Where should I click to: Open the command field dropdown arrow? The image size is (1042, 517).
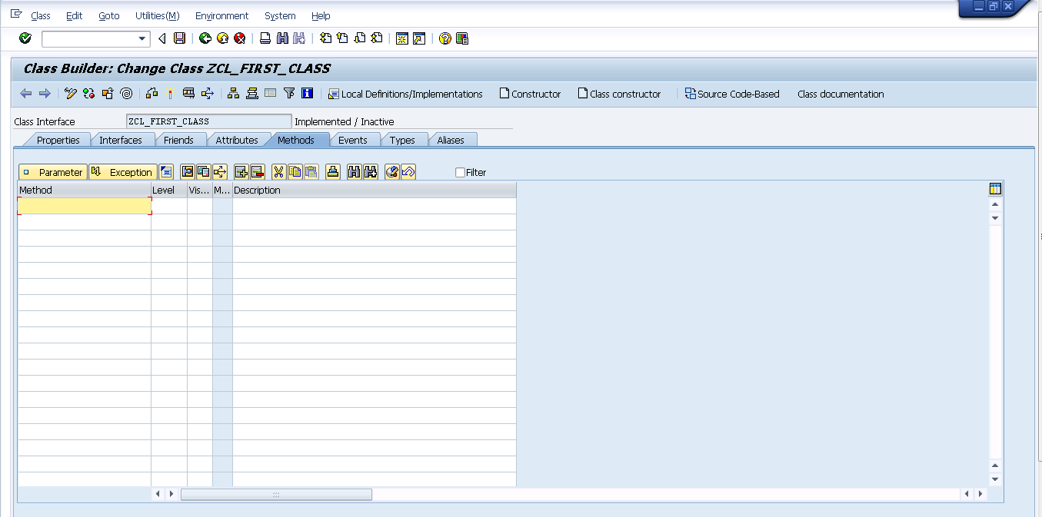pyautogui.click(x=142, y=38)
